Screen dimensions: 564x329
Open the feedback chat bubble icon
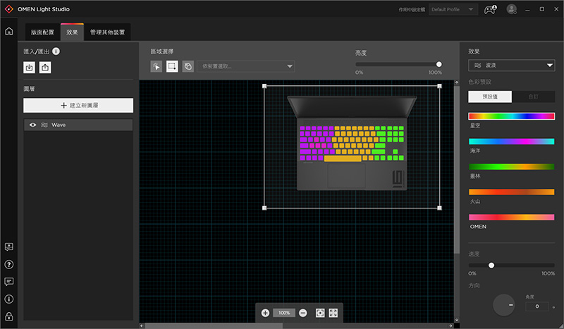pos(9,282)
